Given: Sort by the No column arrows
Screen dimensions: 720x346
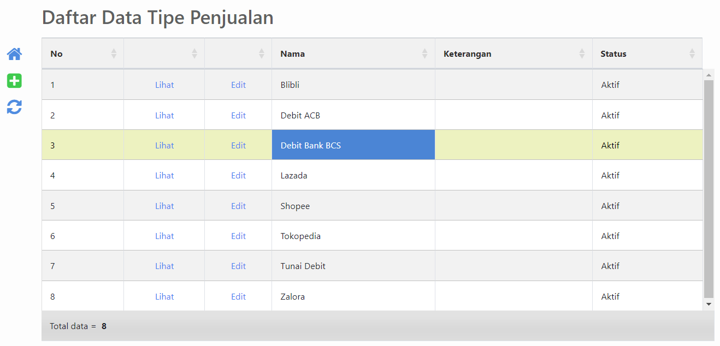Looking at the screenshot, I should pyautogui.click(x=114, y=53).
